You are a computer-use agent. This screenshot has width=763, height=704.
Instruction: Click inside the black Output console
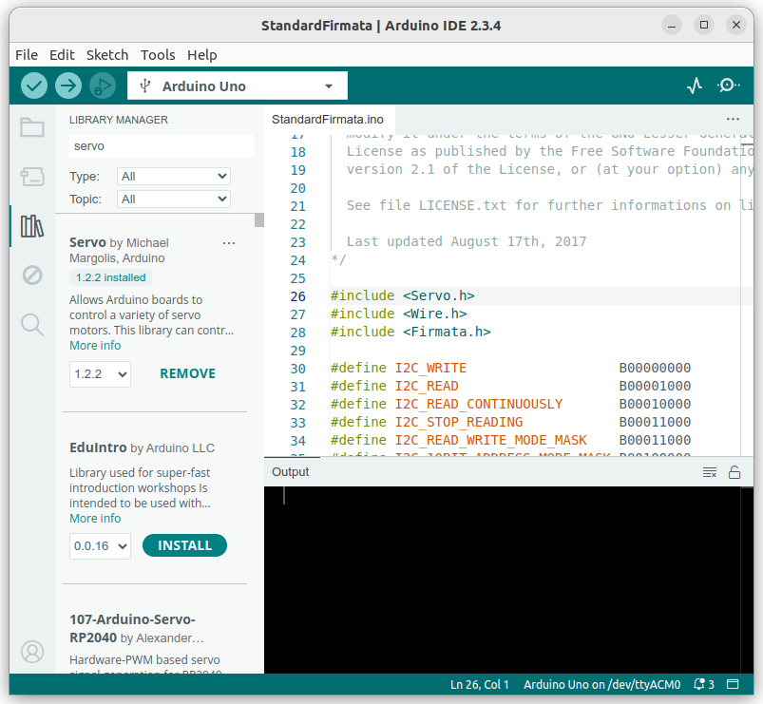pos(503,580)
